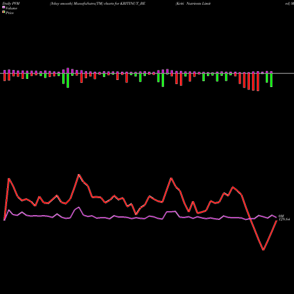The width and height of the screenshot is (294, 294).
Task: Click the Price legend color swatch
Action: (x=4, y=12)
